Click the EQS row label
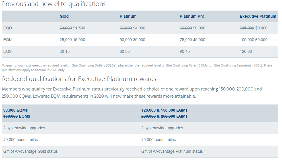Screen dimensions: 282x161 coord(8,51)
